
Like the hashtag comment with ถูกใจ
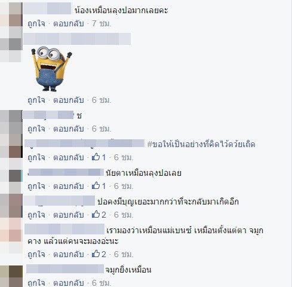pos(36,158)
